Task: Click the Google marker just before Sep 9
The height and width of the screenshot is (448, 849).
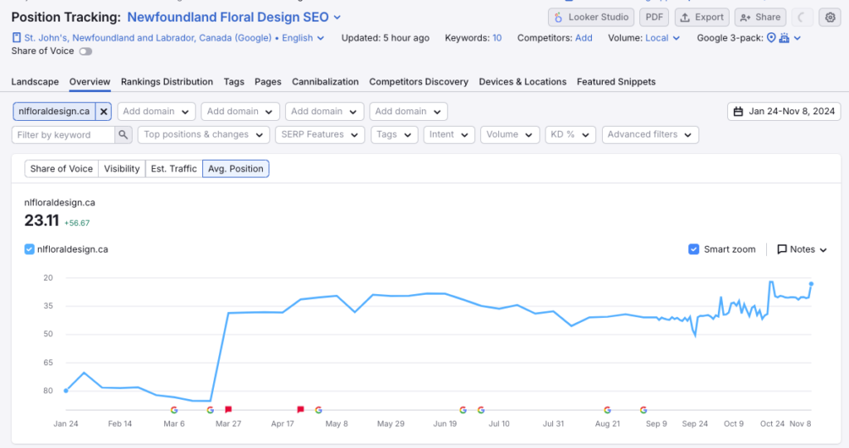Action: coord(643,410)
